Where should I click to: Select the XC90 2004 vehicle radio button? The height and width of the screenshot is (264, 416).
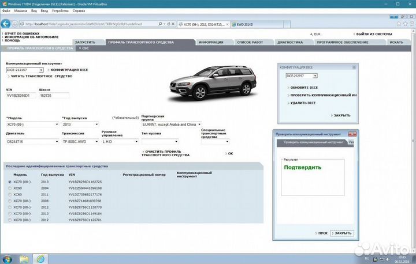(10, 188)
